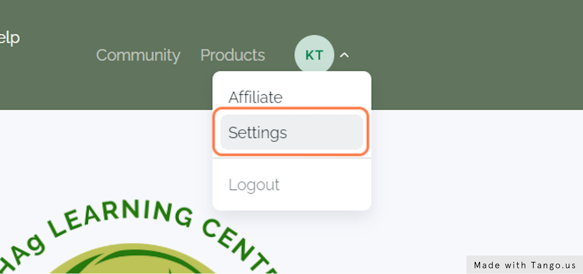
Task: Click the orange-highlighted Settings entry
Action: (291, 132)
